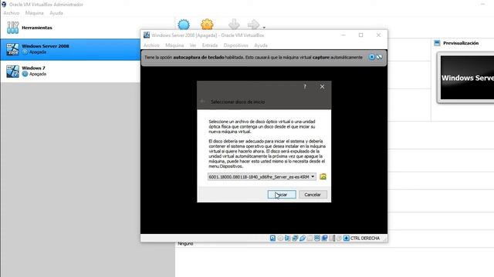Maximize the Windows Server 2008 VM window
The image size is (494, 277).
pos(360,35)
